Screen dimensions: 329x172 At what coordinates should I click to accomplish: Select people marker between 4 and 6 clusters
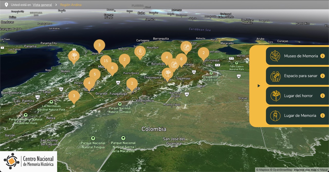pos(174,65)
